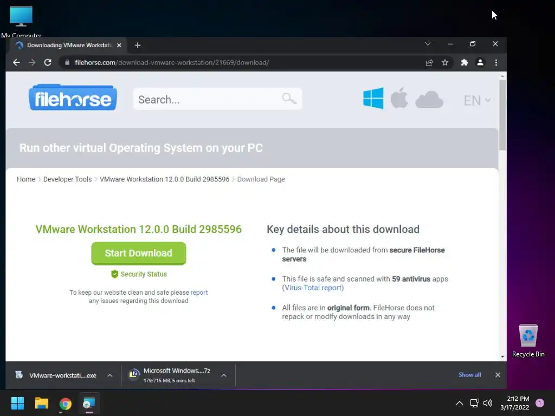Close the downloads bar
The height and width of the screenshot is (416, 555).
[498, 375]
